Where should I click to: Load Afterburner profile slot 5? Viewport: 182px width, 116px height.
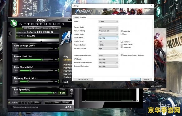click(32, 103)
